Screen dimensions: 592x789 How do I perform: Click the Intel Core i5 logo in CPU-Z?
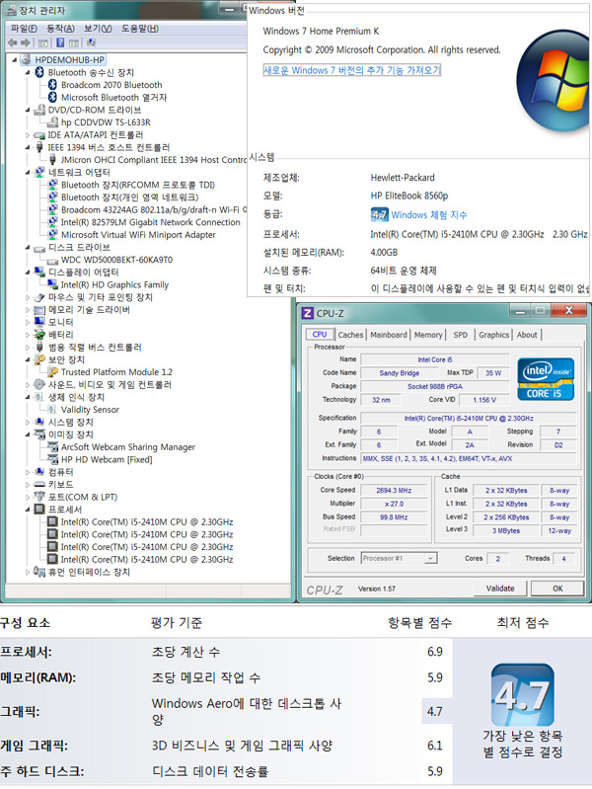click(546, 378)
